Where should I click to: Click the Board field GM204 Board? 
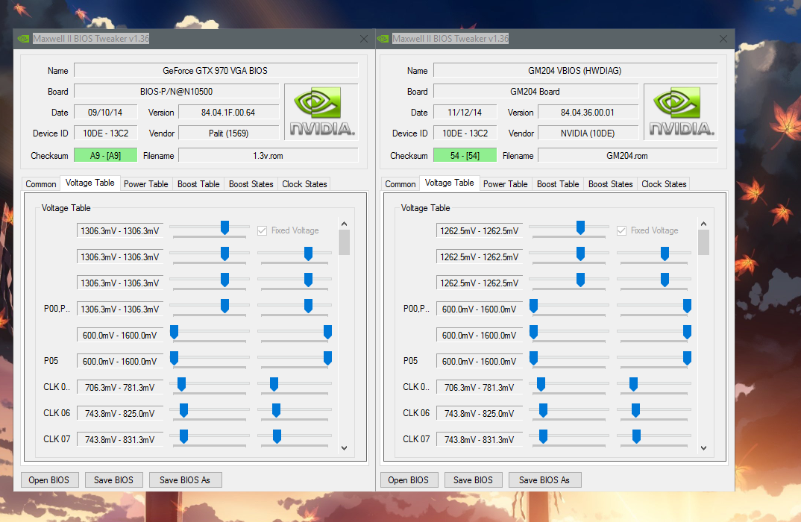pyautogui.click(x=536, y=92)
